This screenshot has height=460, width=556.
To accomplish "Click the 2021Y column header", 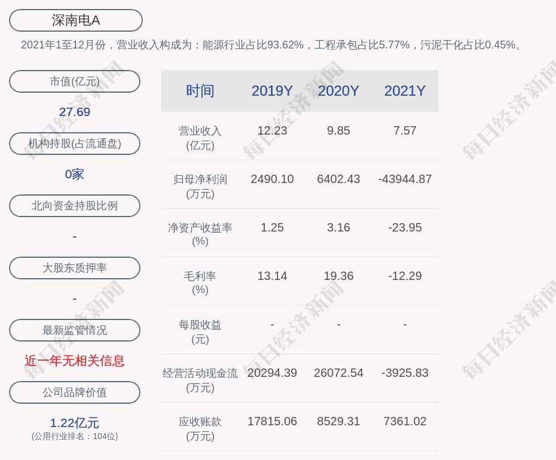I will [x=405, y=91].
